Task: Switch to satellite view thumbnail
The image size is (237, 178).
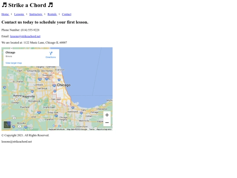Action: (x=7, y=125)
